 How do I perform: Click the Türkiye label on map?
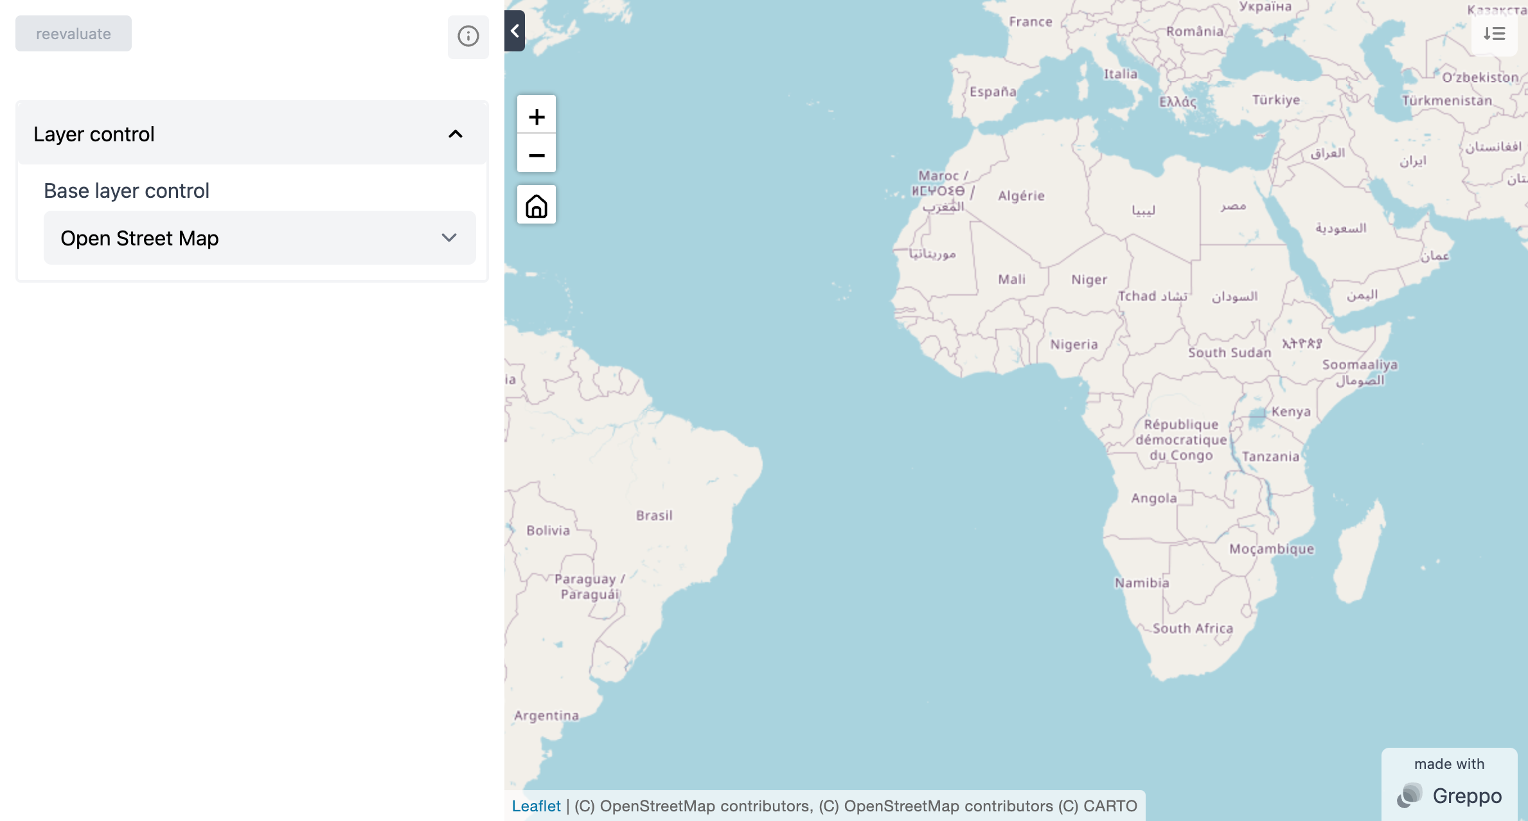click(x=1275, y=100)
